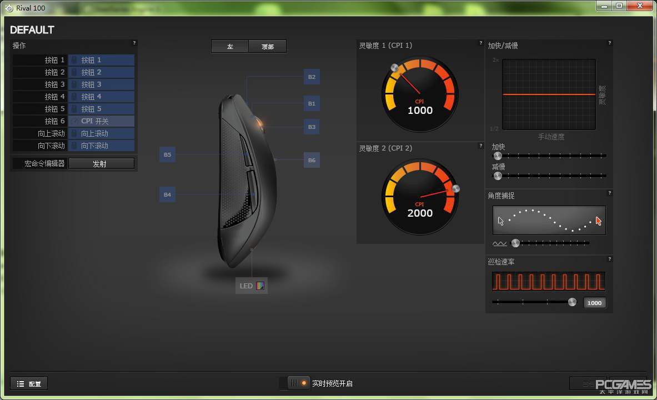Image resolution: width=657 pixels, height=400 pixels.
Task: Click the 巡检速率 polling rate slider handle
Action: click(572, 302)
